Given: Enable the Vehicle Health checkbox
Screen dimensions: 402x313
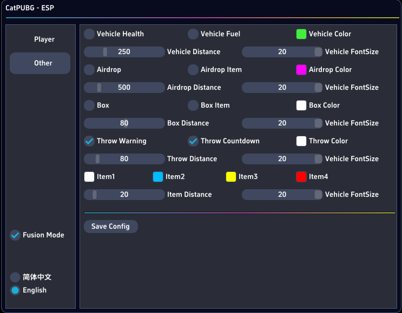Looking at the screenshot, I should (x=89, y=34).
